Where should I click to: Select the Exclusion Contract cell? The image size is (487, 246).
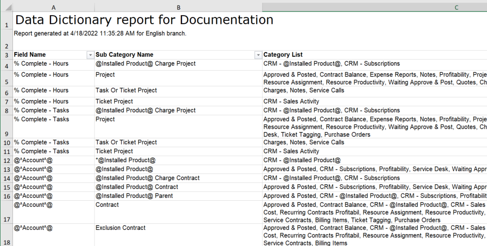point(120,228)
